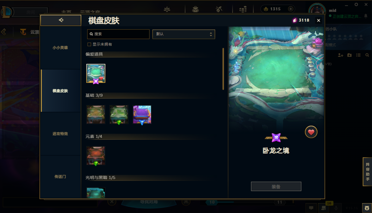Click the 搜索 search field
The height and width of the screenshot is (213, 372).
tap(118, 34)
